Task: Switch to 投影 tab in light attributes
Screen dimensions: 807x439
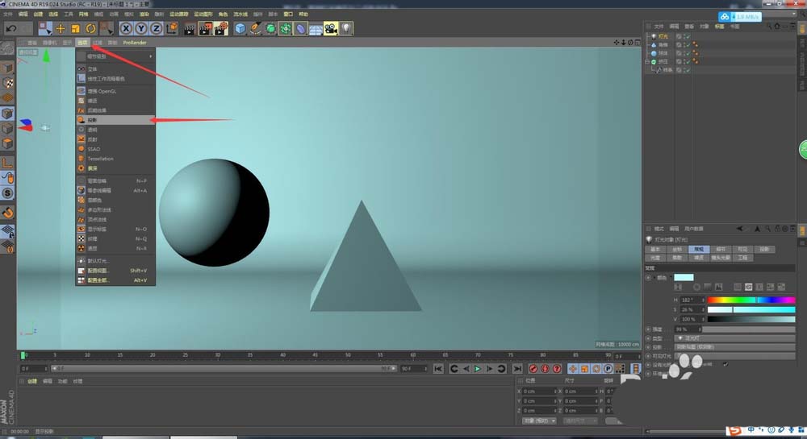Action: (x=764, y=249)
